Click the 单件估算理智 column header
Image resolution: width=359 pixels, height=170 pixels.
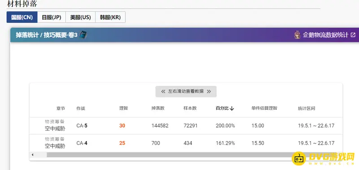[x=264, y=108]
